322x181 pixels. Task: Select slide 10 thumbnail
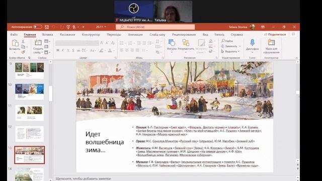click(29, 92)
